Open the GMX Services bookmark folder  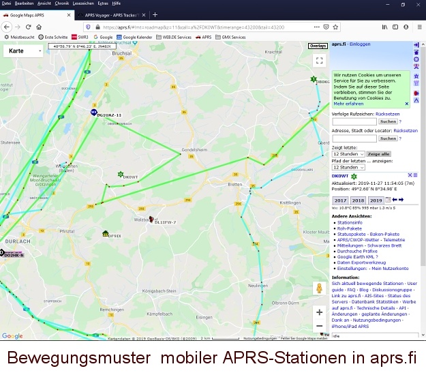coord(230,37)
